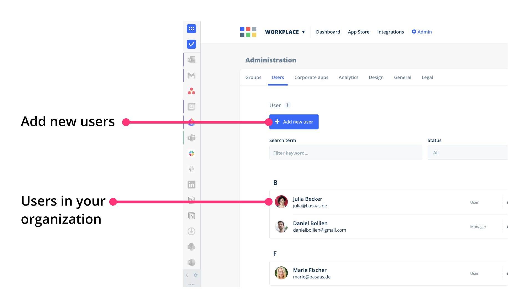Click the User role in Marie Fischer's row

pos(474,273)
